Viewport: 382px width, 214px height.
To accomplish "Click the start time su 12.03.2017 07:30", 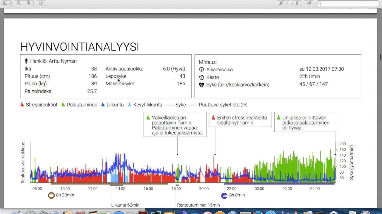I will (321, 69).
